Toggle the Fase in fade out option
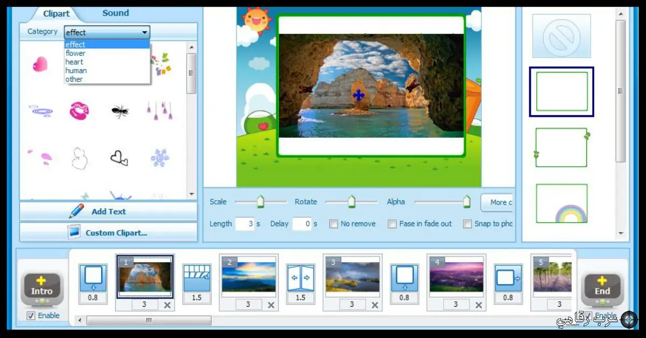This screenshot has height=338, width=646. [x=392, y=224]
